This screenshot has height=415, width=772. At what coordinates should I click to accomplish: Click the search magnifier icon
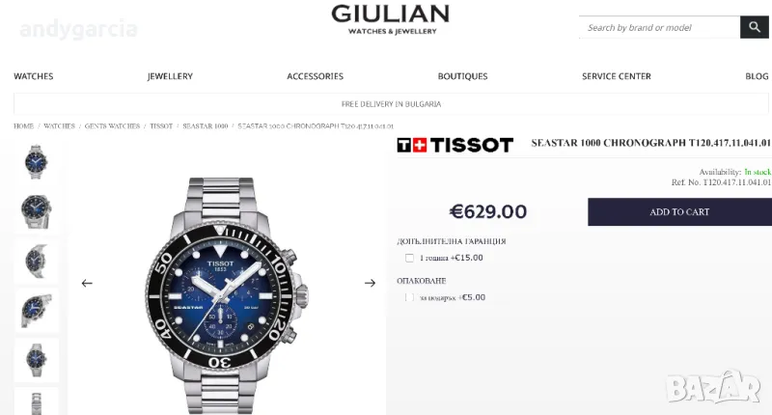tap(755, 27)
